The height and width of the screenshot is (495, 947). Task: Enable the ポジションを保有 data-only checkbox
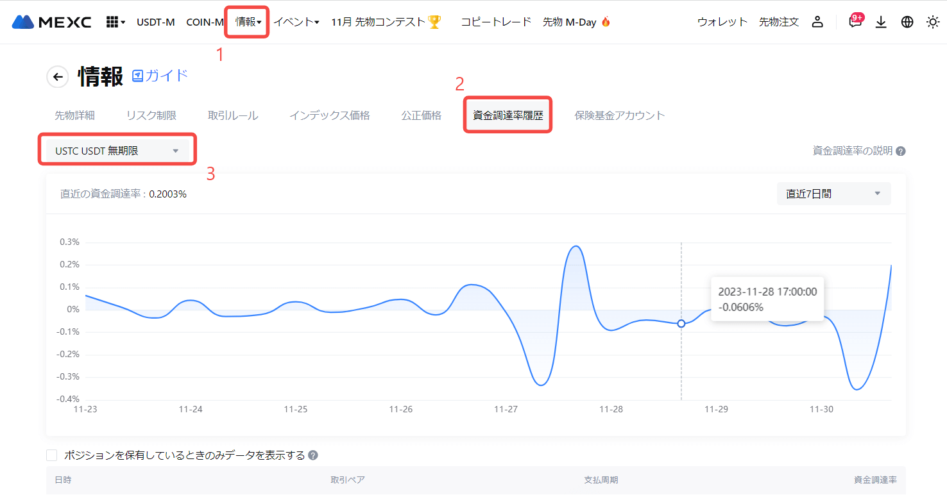click(x=52, y=455)
